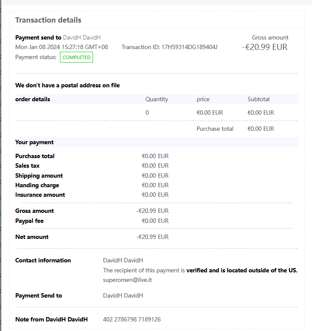Click the gross amount -€20.99 EUR at top right
This screenshot has height=331, width=312.
(265, 47)
